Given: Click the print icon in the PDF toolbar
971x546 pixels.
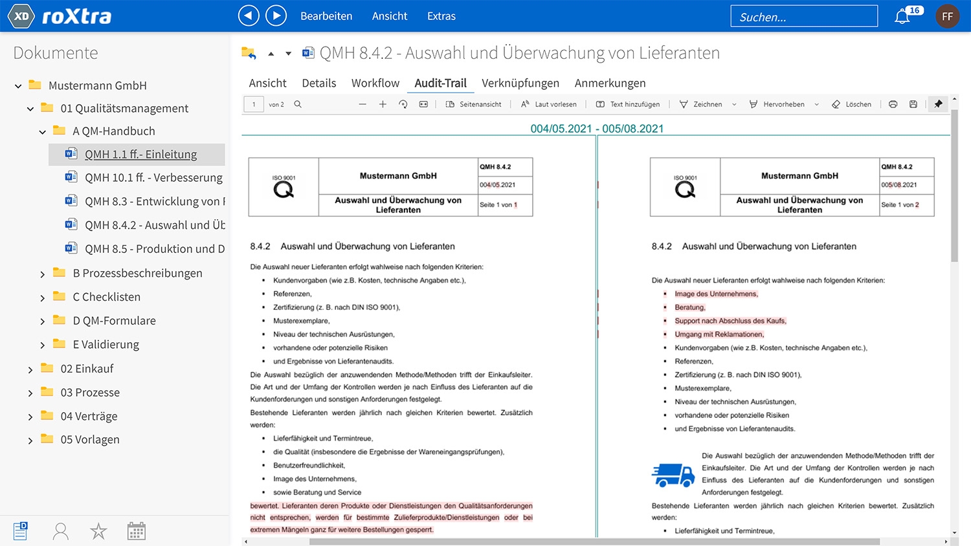Looking at the screenshot, I should [893, 104].
